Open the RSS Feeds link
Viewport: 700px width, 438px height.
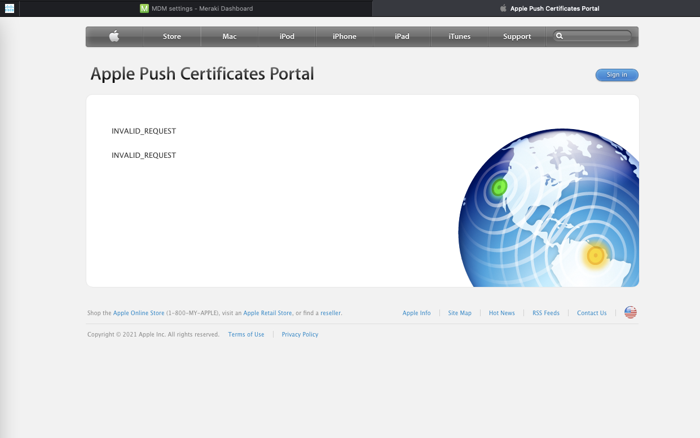tap(545, 313)
